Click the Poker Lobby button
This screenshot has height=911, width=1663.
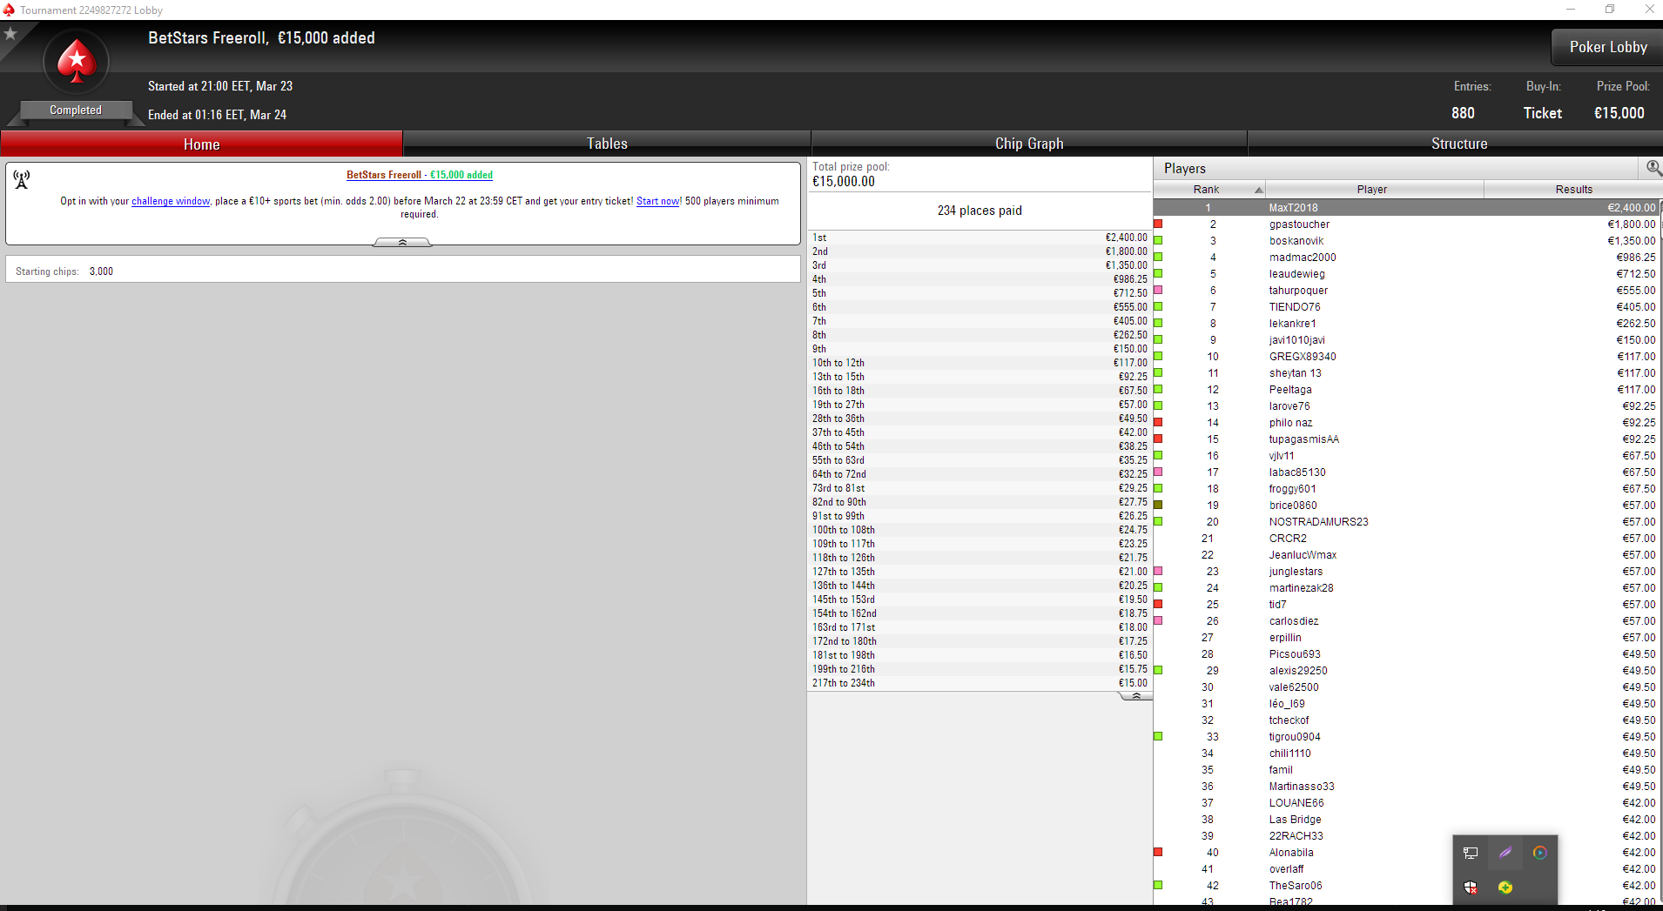point(1607,47)
